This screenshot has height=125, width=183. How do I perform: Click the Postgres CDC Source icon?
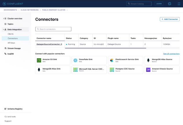coord(112,70)
